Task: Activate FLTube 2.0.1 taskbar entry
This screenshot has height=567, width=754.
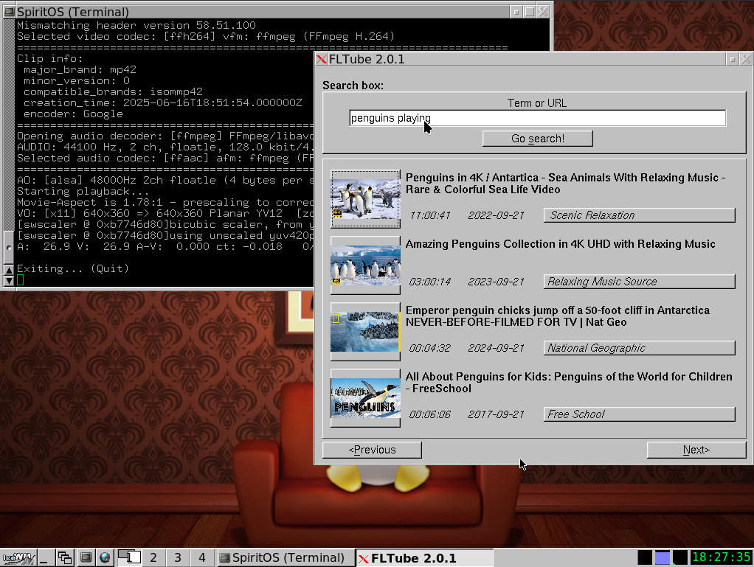Action: pos(423,558)
